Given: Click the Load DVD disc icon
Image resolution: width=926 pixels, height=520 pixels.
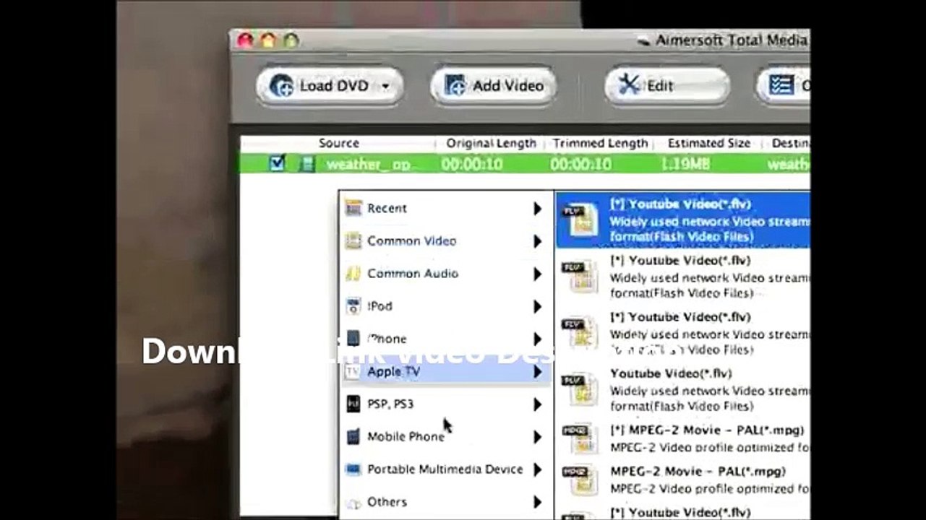Looking at the screenshot, I should [281, 86].
